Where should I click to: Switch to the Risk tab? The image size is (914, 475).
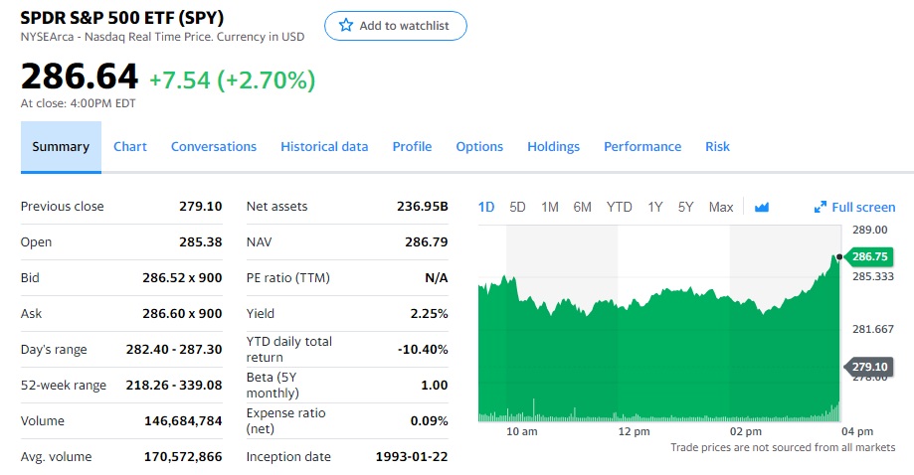[717, 146]
